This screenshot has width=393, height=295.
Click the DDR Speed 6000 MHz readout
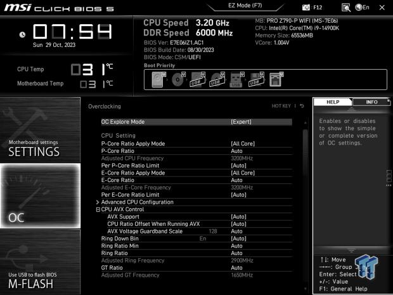point(188,33)
